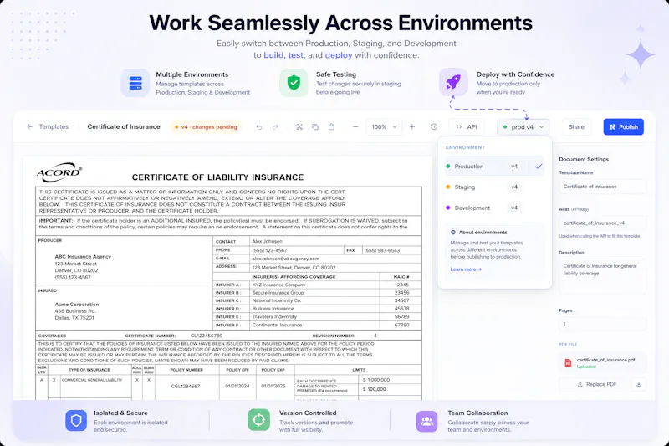Click the Certificate of Insurance title
669x446 pixels.
[x=123, y=126]
